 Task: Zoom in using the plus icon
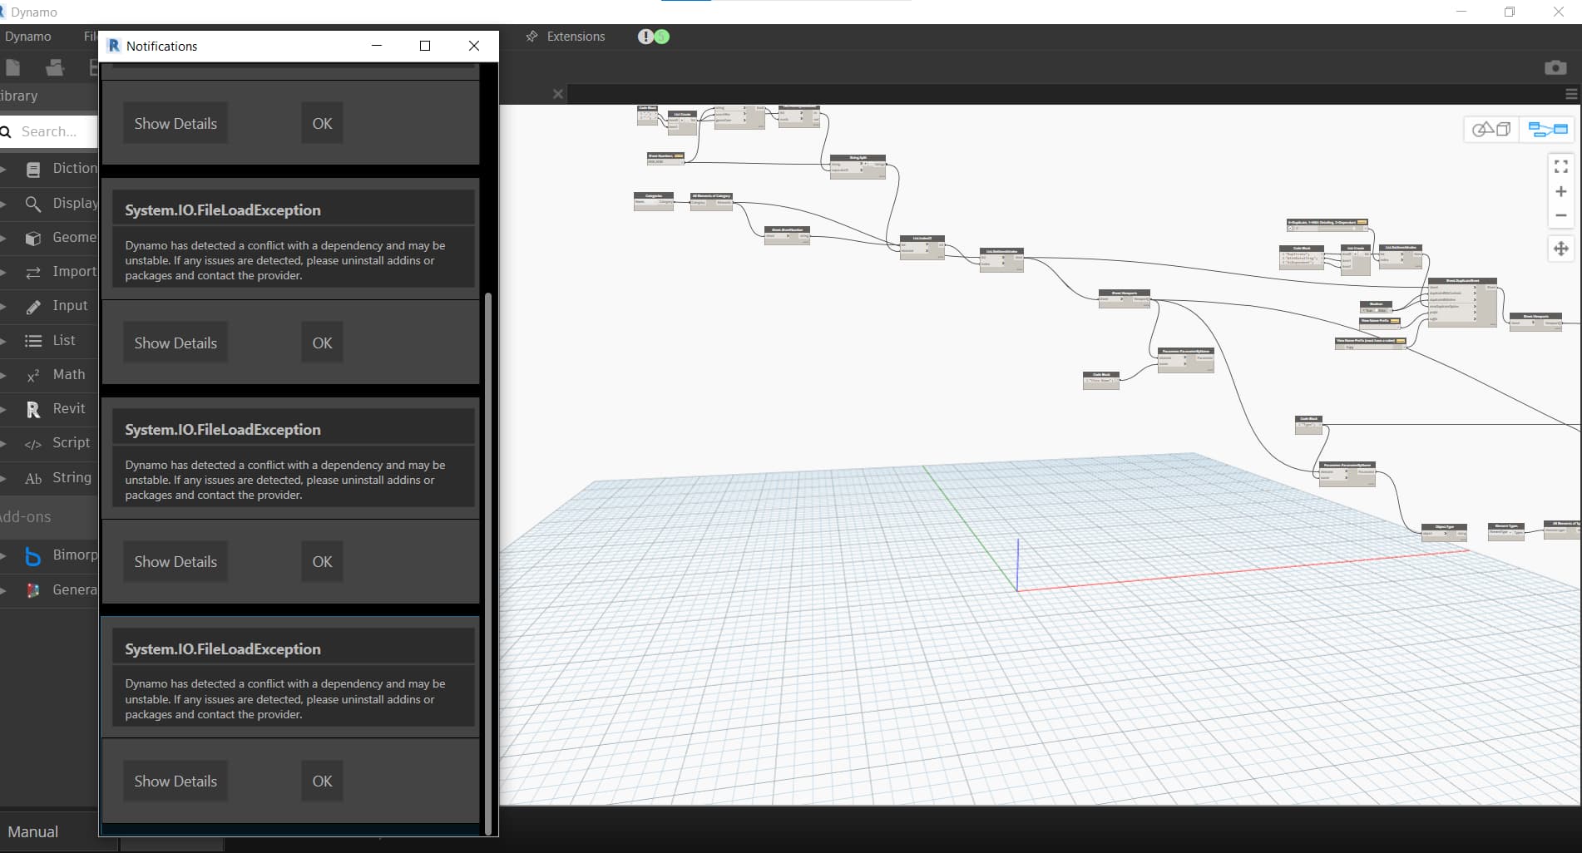click(x=1561, y=191)
